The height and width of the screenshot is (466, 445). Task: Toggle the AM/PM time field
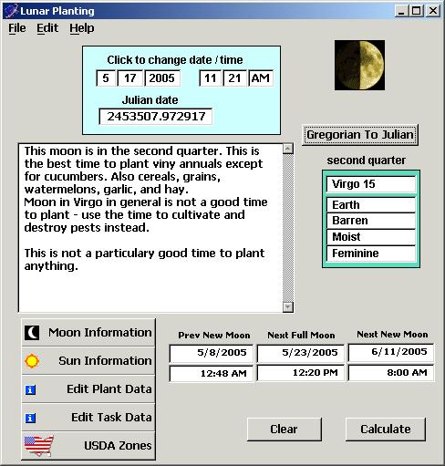pos(261,78)
